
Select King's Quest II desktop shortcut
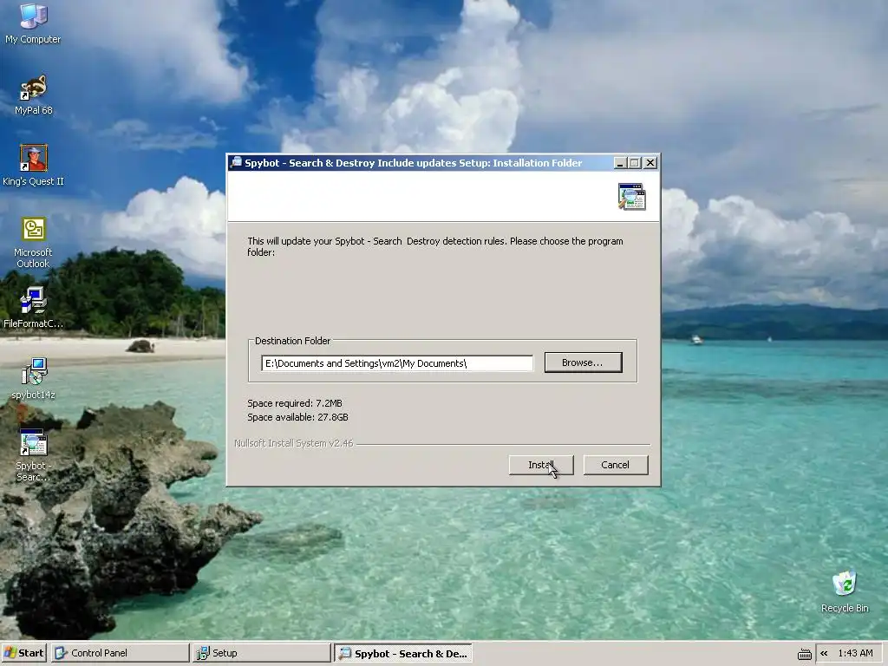point(34,165)
